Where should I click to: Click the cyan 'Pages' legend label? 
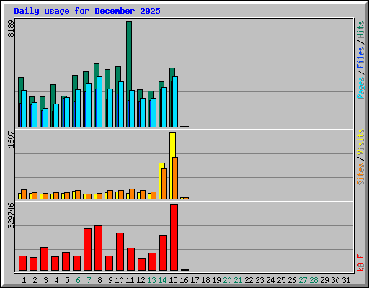[361, 88]
